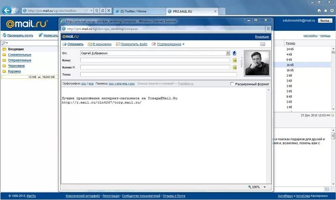336x200 pixels.
Task: Click the large @mail.ru logo in main window
Action: pos(27,24)
